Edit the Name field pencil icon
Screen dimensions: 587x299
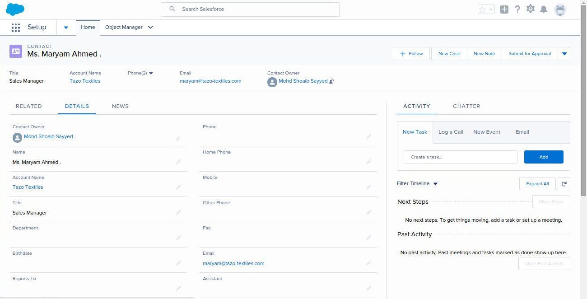(x=178, y=162)
